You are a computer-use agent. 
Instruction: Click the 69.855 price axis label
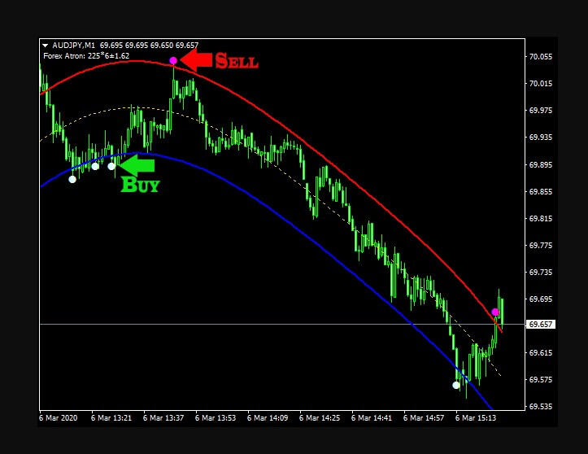click(x=540, y=192)
